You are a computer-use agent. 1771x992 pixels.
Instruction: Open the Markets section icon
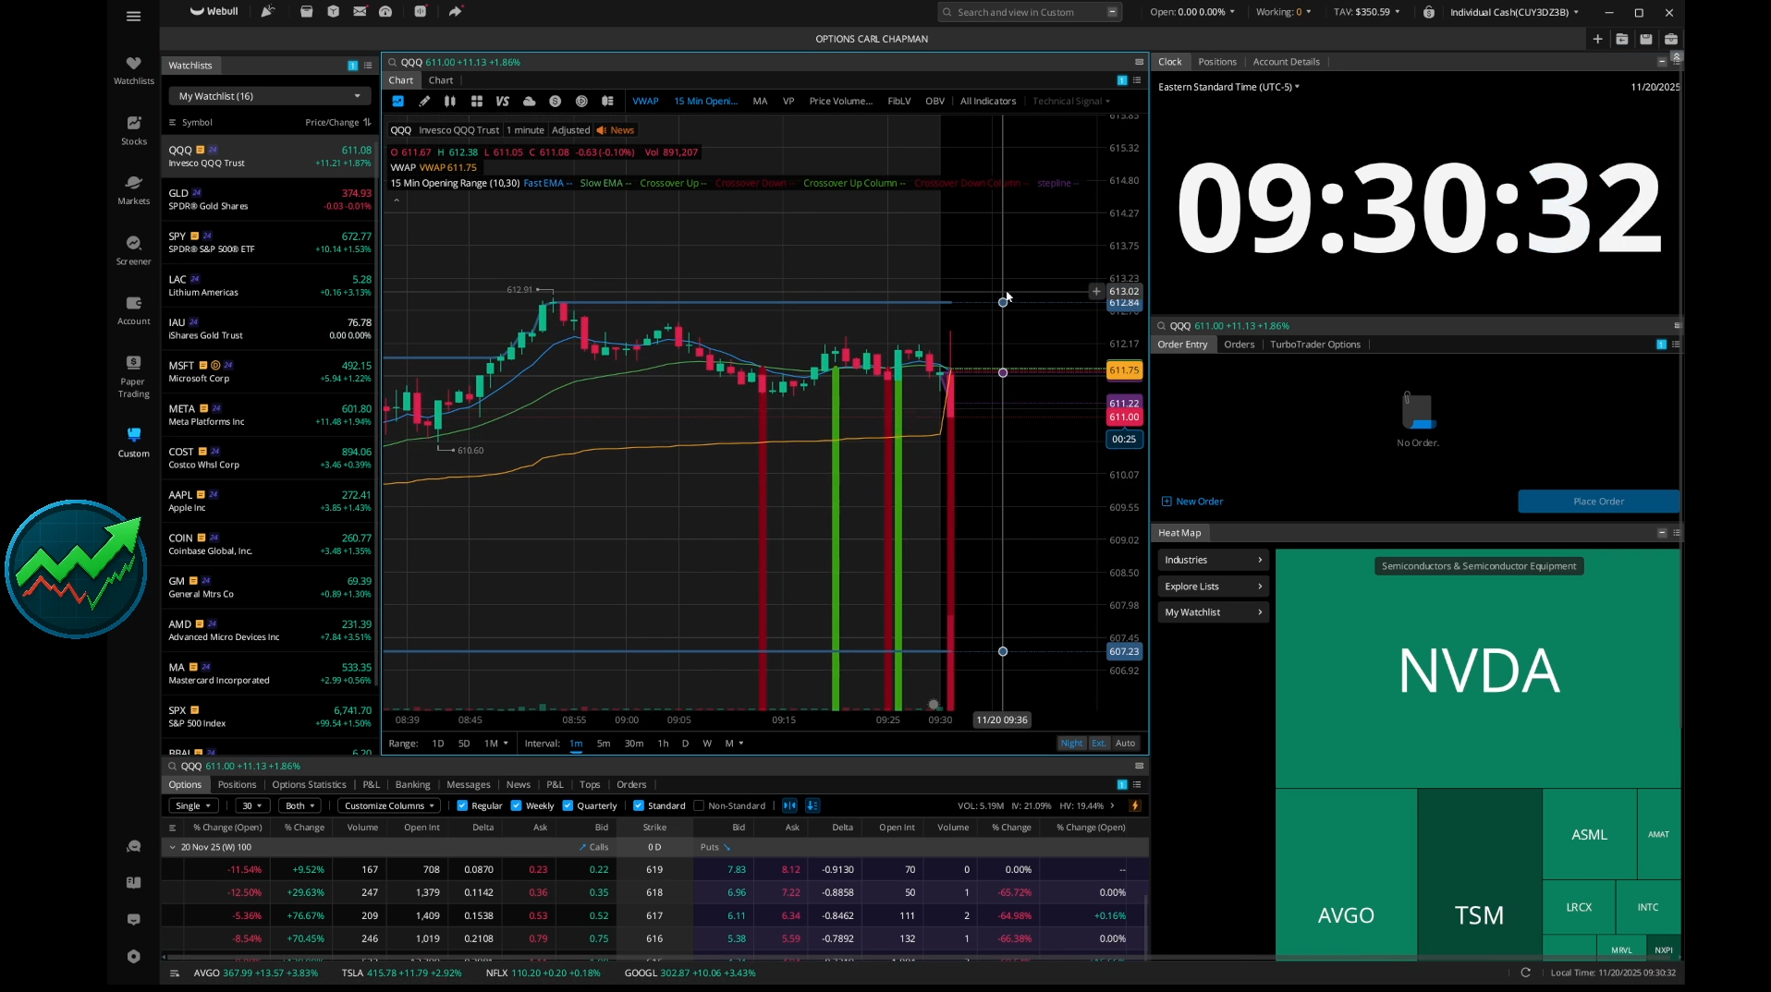(x=134, y=188)
